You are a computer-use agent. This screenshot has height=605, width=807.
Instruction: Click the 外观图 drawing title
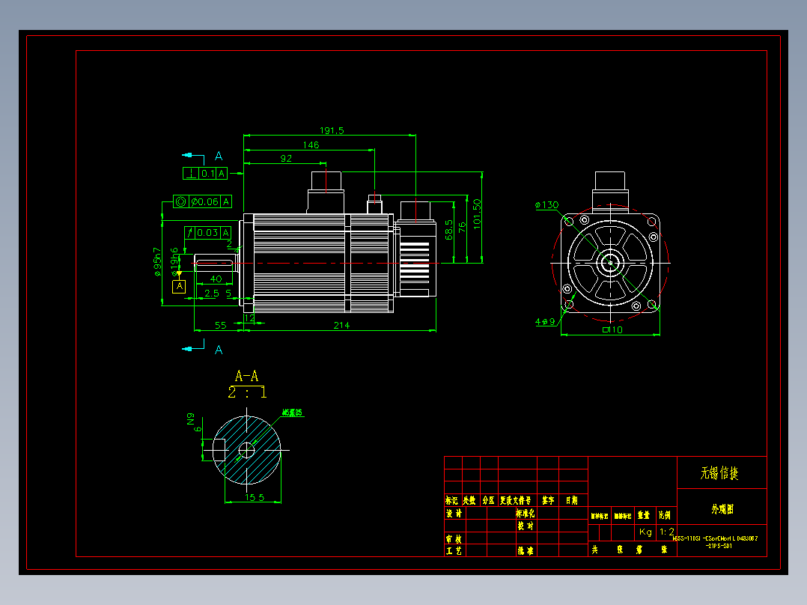click(722, 508)
